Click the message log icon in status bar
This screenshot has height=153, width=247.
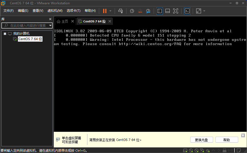click(x=239, y=151)
